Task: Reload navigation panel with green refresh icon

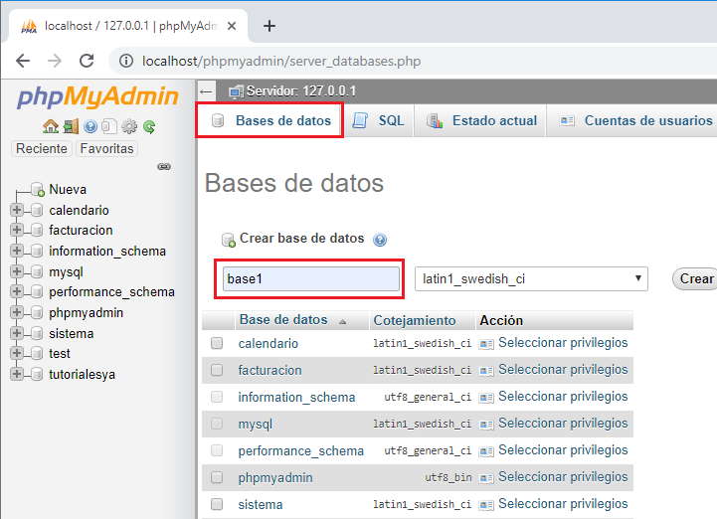Action: tap(149, 126)
